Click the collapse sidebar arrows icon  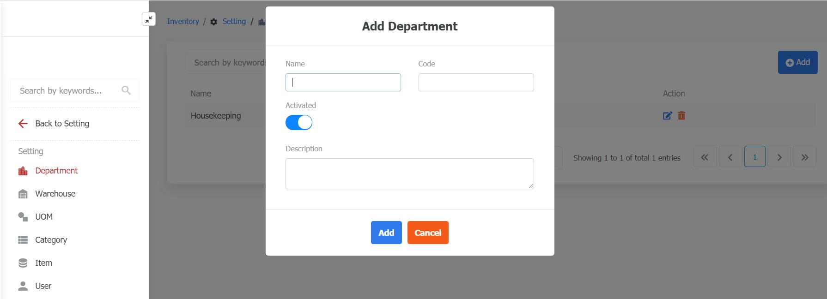149,19
